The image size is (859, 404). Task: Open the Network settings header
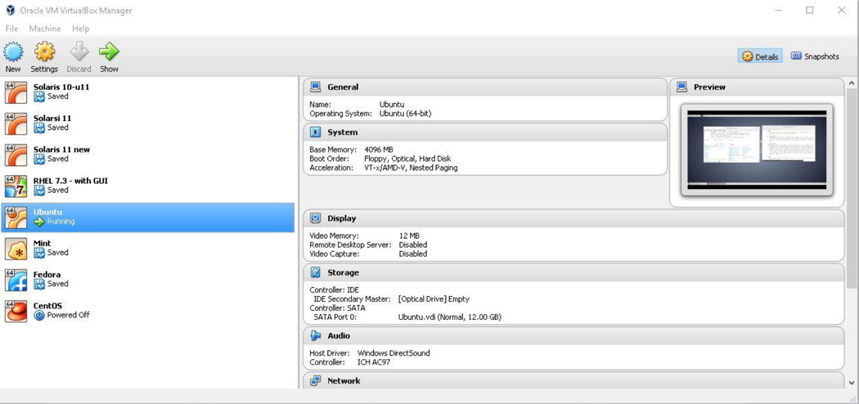(x=573, y=380)
